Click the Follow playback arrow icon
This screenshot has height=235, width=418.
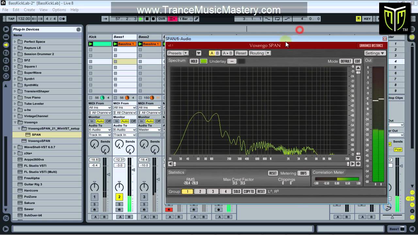(x=105, y=19)
